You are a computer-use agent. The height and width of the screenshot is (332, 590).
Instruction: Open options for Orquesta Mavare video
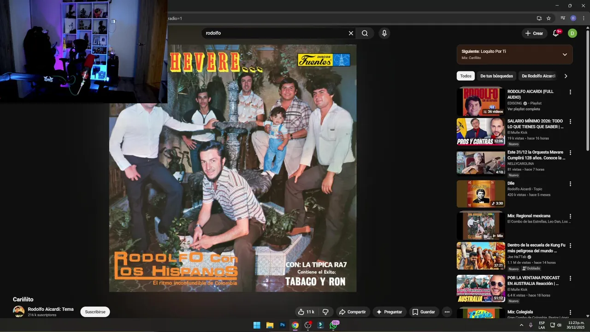tap(570, 153)
